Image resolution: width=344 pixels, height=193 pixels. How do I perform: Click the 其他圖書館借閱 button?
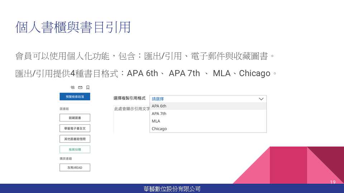click(x=75, y=139)
